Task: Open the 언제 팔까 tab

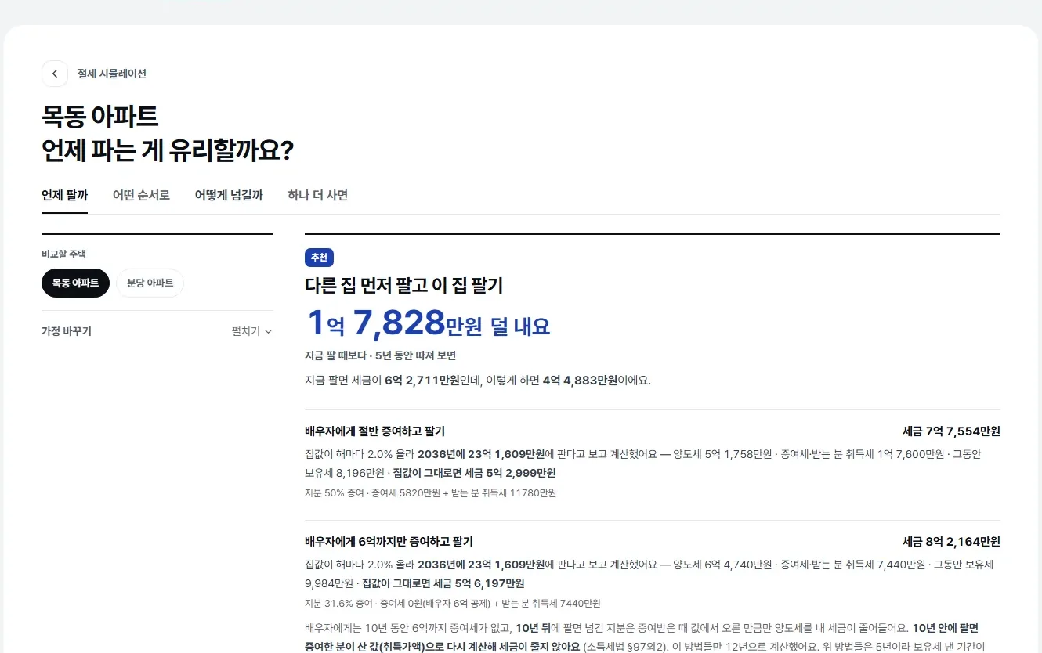Action: tap(64, 195)
